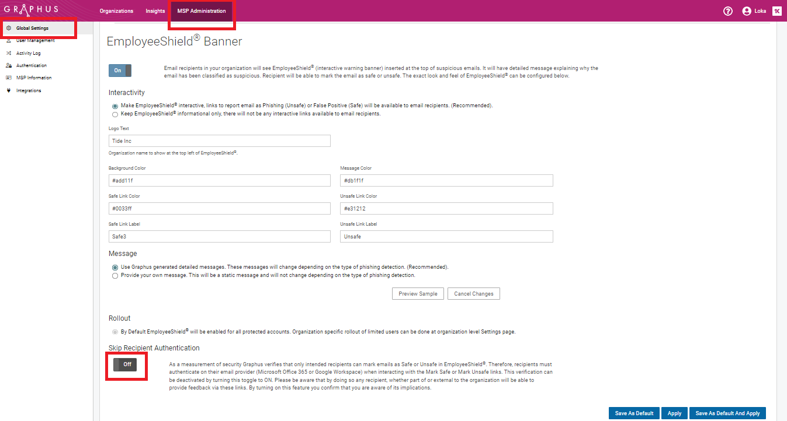787x421 pixels.
Task: Click the Loka user avatar icon
Action: click(746, 11)
